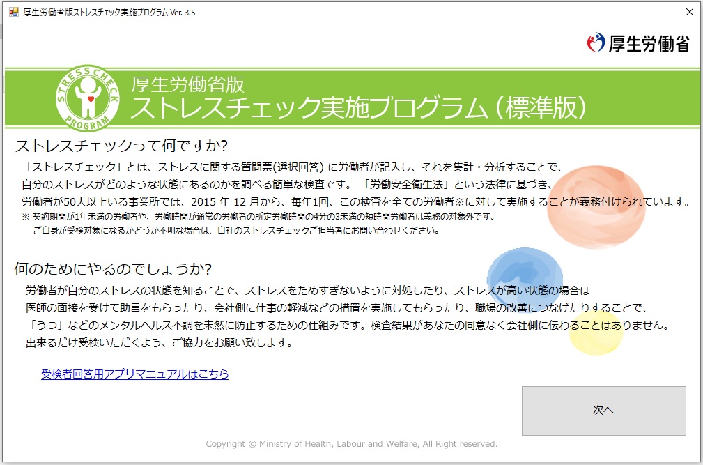
Task: Click the line starting 労働者が50人以上いる事業所では
Action: point(357,201)
